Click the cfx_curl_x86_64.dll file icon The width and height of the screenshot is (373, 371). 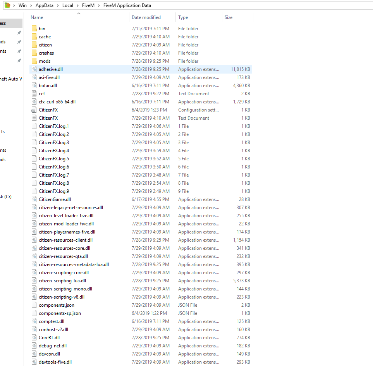point(34,101)
